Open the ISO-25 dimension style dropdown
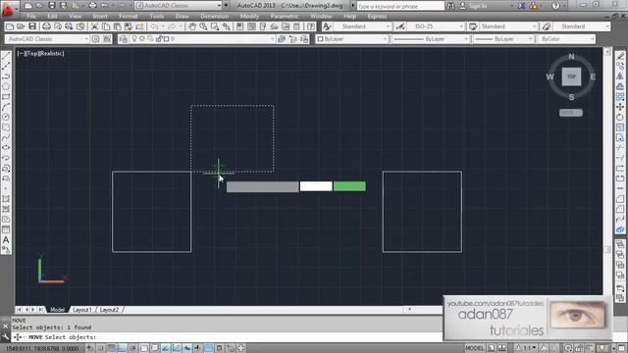The width and height of the screenshot is (628, 353). [x=436, y=26]
